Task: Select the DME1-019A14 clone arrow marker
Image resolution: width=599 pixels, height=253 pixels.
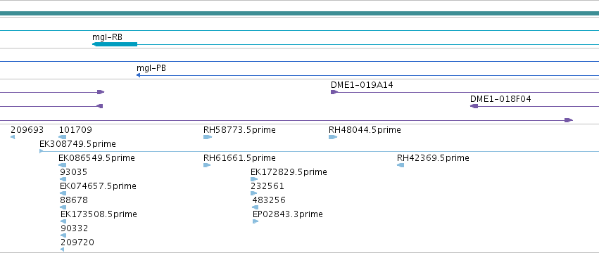Action: (x=334, y=92)
